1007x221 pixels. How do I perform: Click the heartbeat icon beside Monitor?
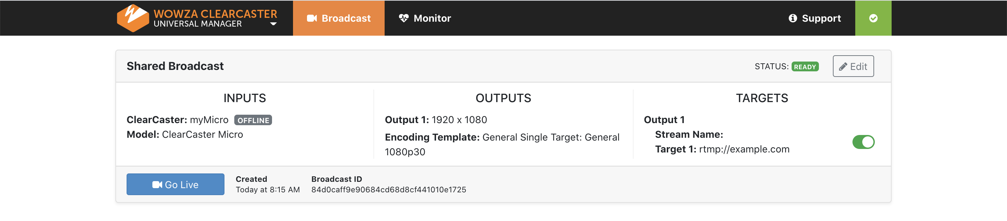pyautogui.click(x=403, y=19)
